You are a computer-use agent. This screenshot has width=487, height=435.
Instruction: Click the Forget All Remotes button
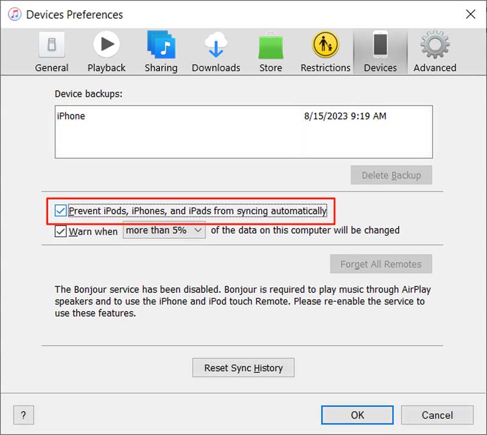coord(380,264)
